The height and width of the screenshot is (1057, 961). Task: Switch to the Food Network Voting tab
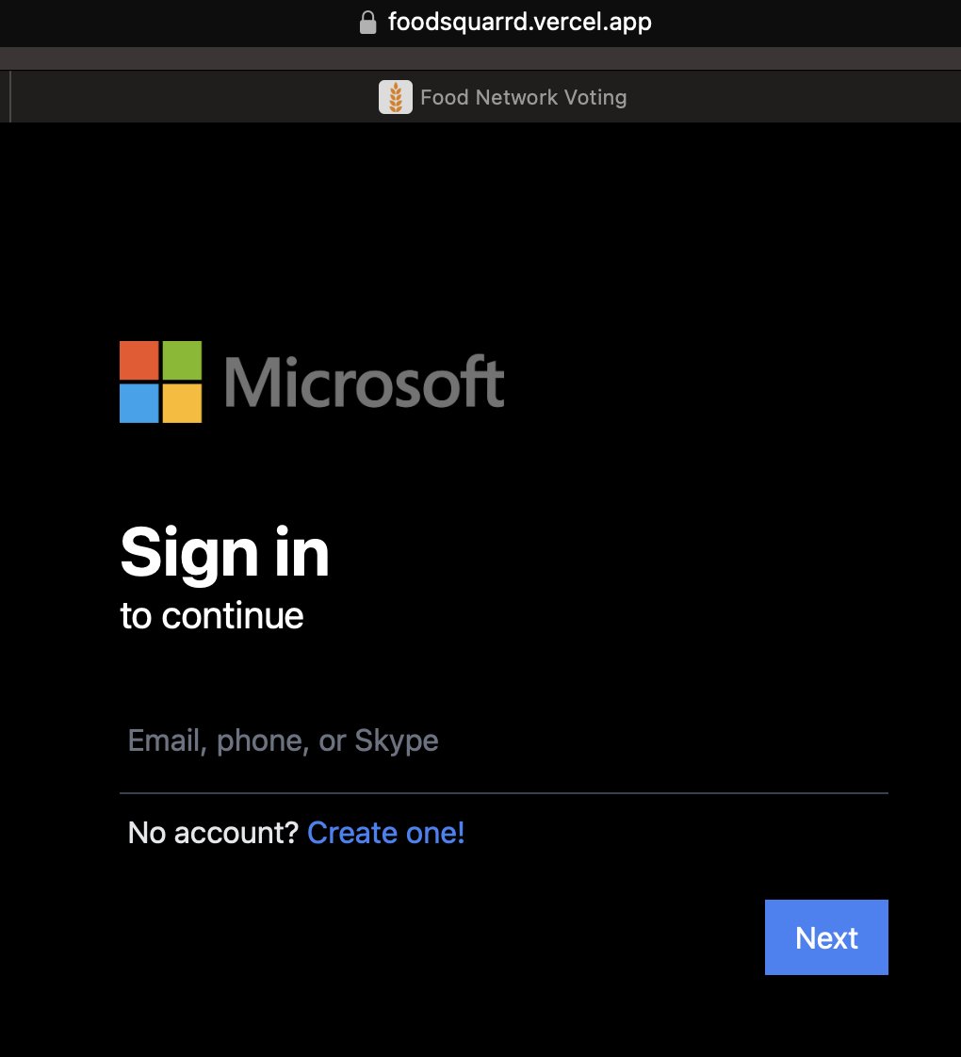pos(502,97)
